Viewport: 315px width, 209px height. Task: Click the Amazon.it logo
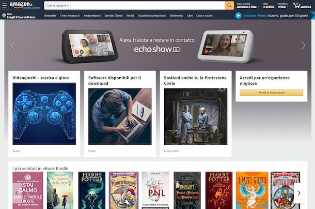pos(21,5)
